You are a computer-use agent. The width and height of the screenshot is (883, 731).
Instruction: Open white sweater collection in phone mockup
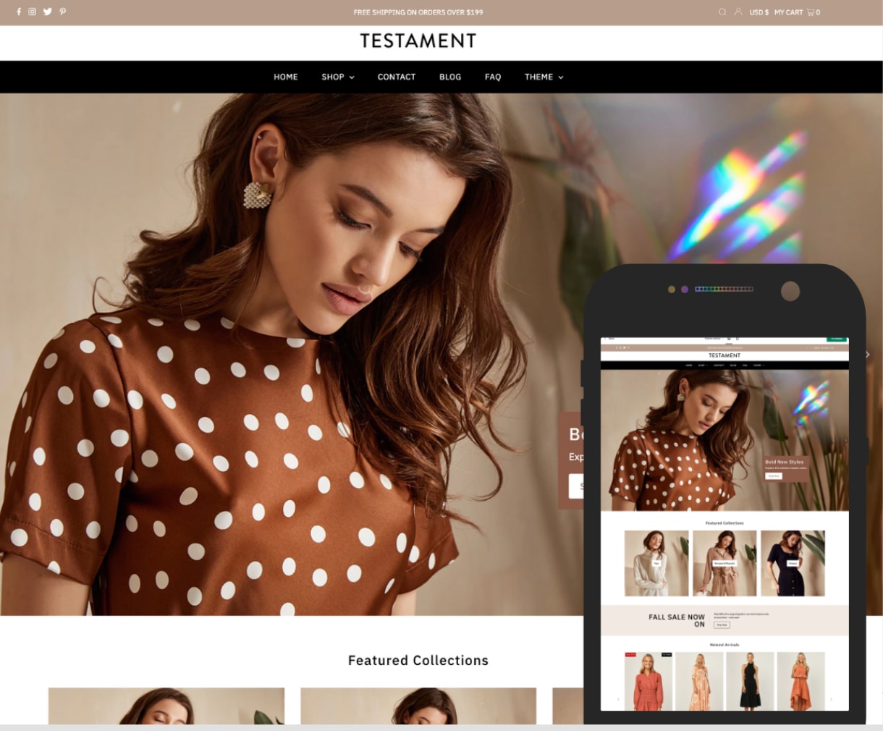(x=656, y=563)
